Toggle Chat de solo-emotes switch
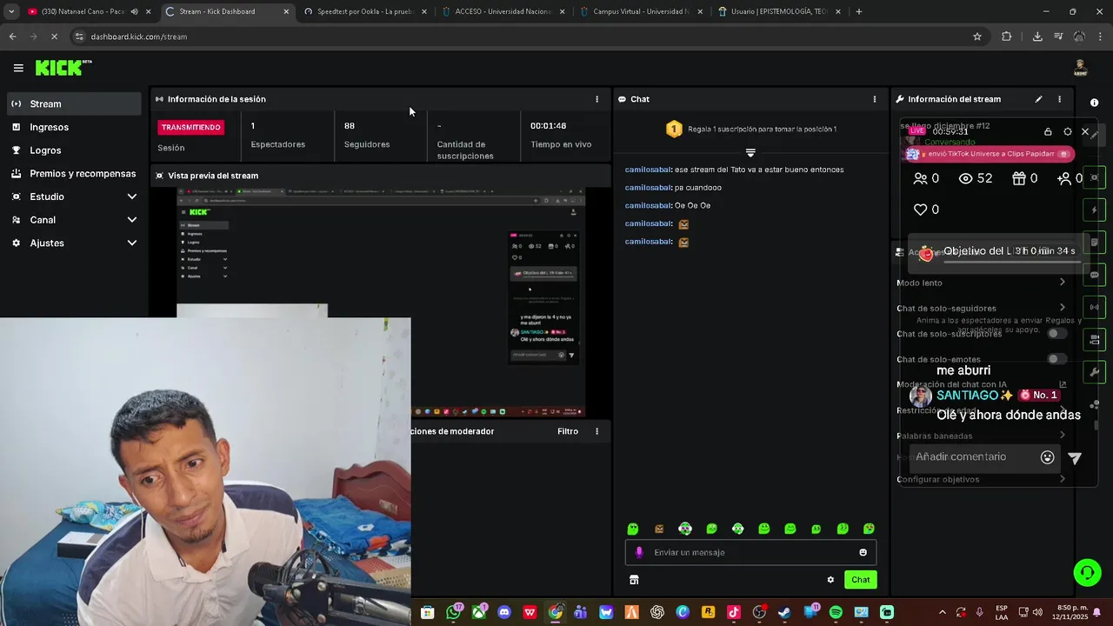The height and width of the screenshot is (626, 1113). coord(1056,359)
